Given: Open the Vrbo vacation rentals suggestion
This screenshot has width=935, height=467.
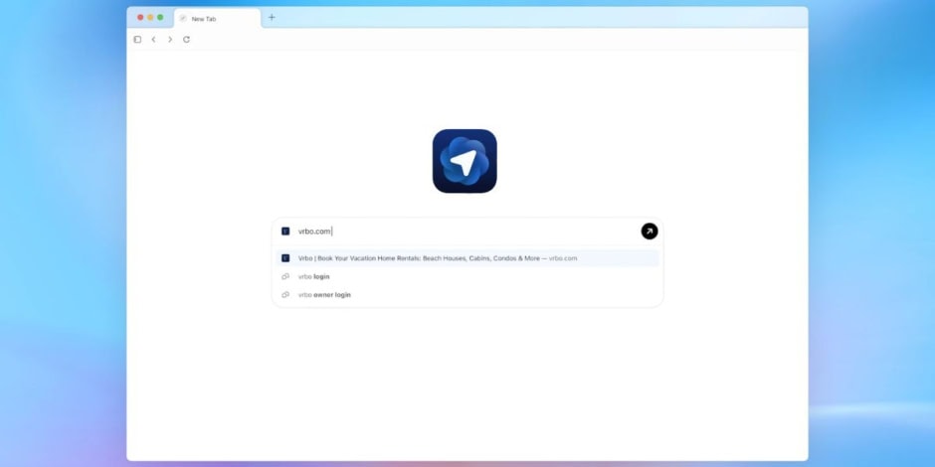Looking at the screenshot, I should (467, 258).
